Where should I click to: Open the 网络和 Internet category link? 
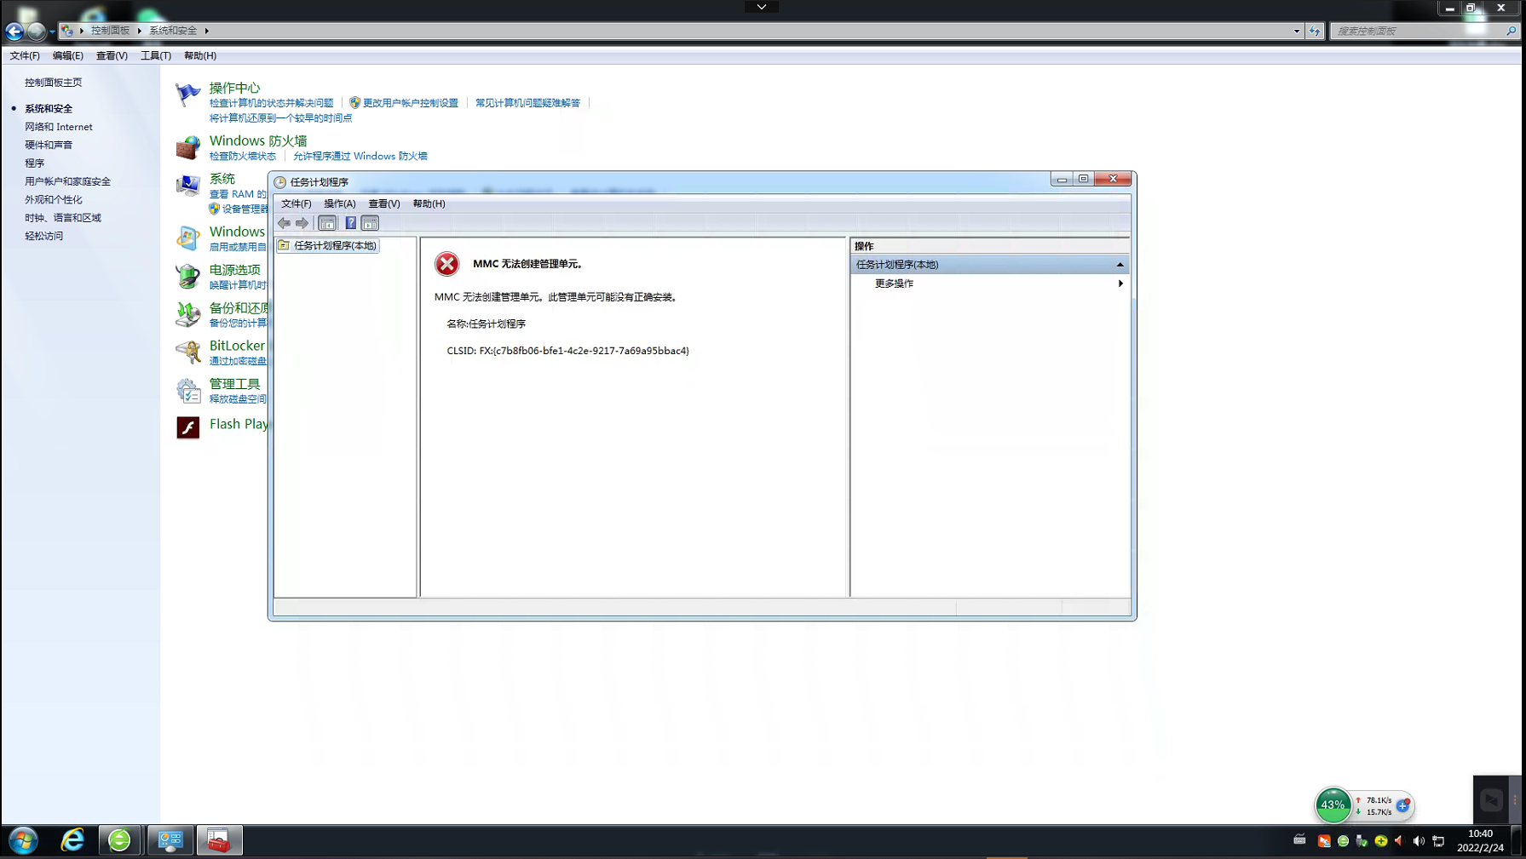[x=59, y=127]
